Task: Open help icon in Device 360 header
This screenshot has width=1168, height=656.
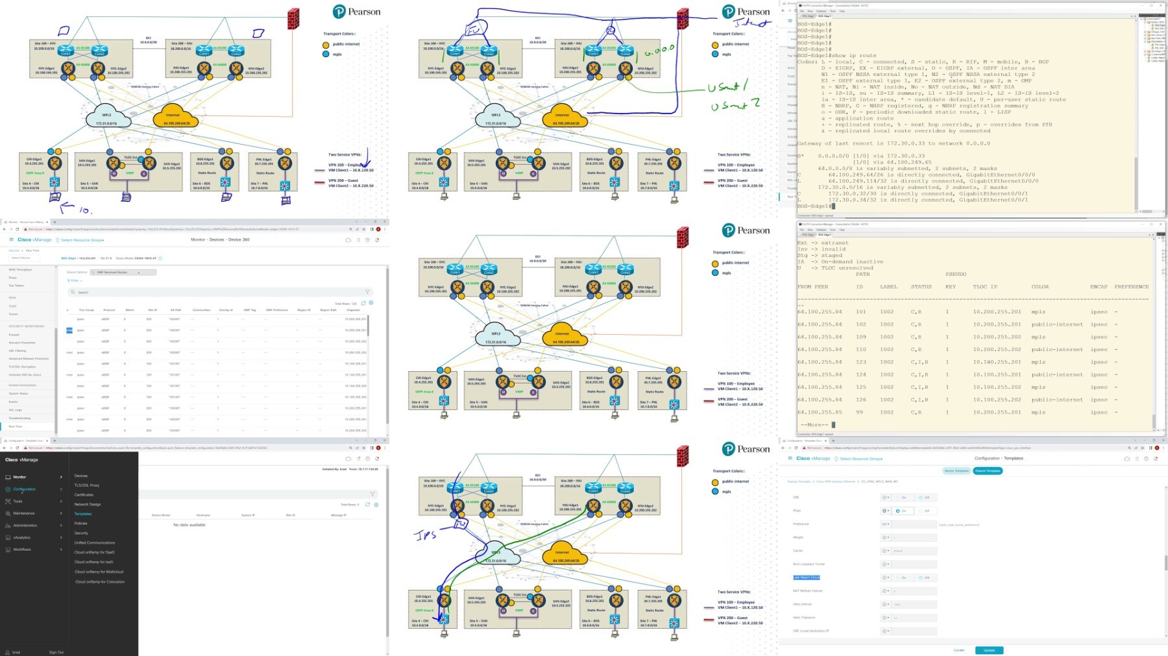Action: (368, 240)
